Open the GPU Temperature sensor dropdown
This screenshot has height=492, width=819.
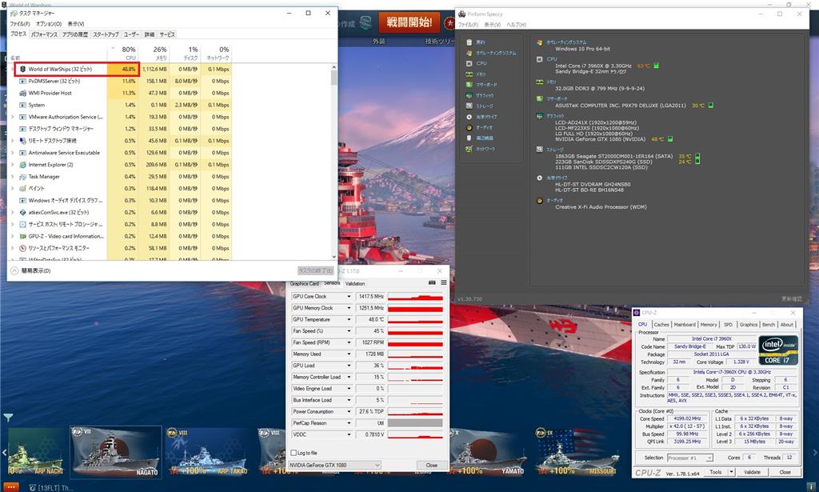(349, 320)
